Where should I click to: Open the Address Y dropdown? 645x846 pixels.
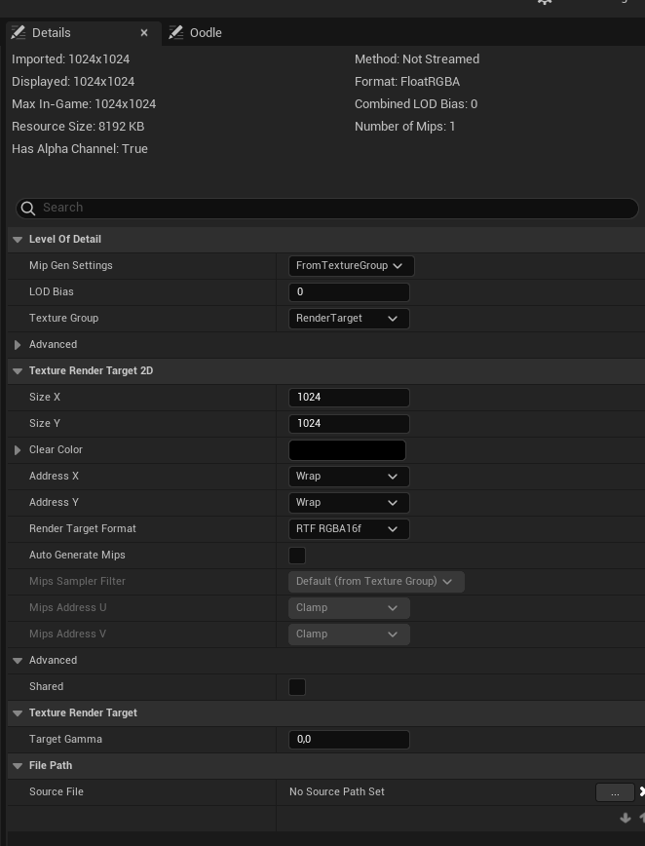point(349,503)
